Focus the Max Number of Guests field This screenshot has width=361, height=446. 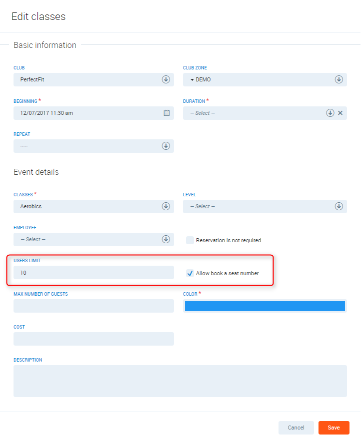point(93,306)
